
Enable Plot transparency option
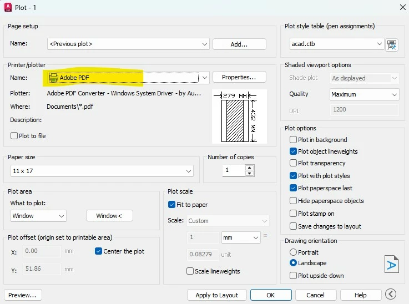coord(293,163)
